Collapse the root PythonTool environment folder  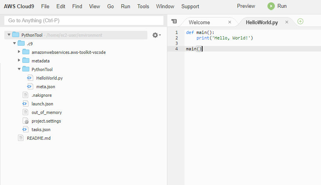tap(9, 35)
